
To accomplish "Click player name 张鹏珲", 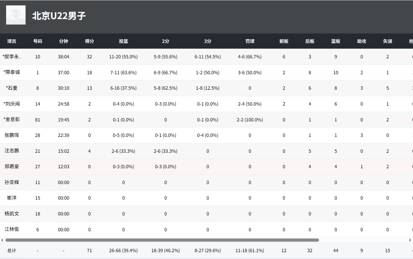I will [12, 135].
